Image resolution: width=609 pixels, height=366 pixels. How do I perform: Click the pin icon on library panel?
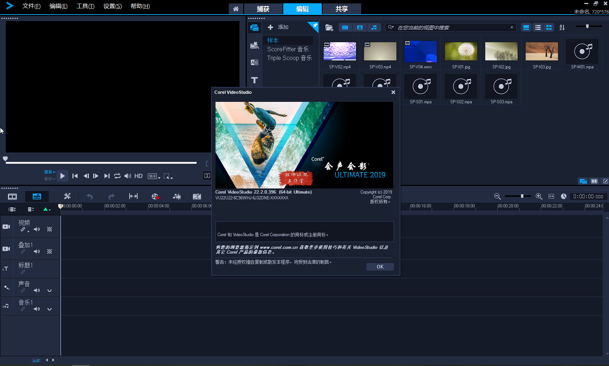click(x=314, y=26)
